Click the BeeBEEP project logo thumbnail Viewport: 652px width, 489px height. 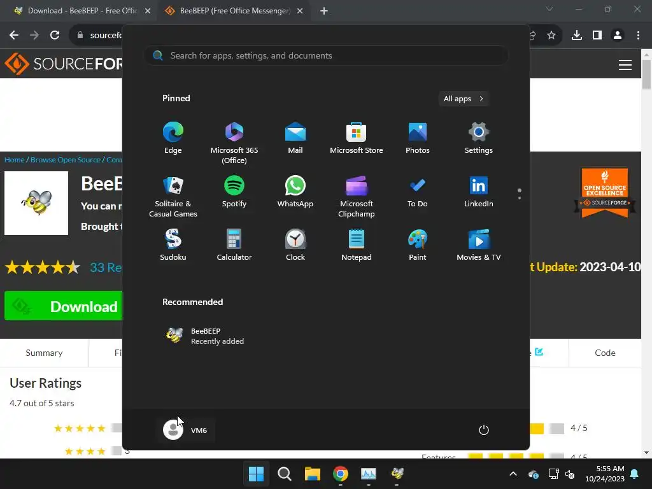tap(36, 203)
